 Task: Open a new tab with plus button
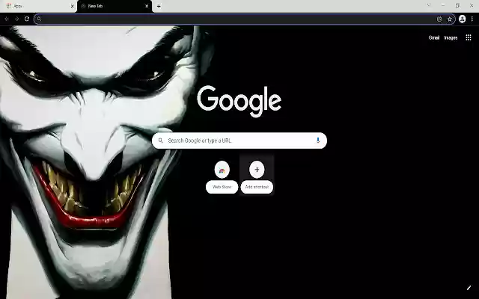pyautogui.click(x=159, y=6)
